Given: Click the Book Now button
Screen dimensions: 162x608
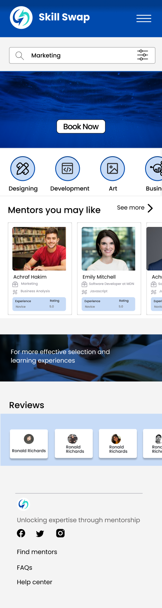Looking at the screenshot, I should (x=81, y=126).
